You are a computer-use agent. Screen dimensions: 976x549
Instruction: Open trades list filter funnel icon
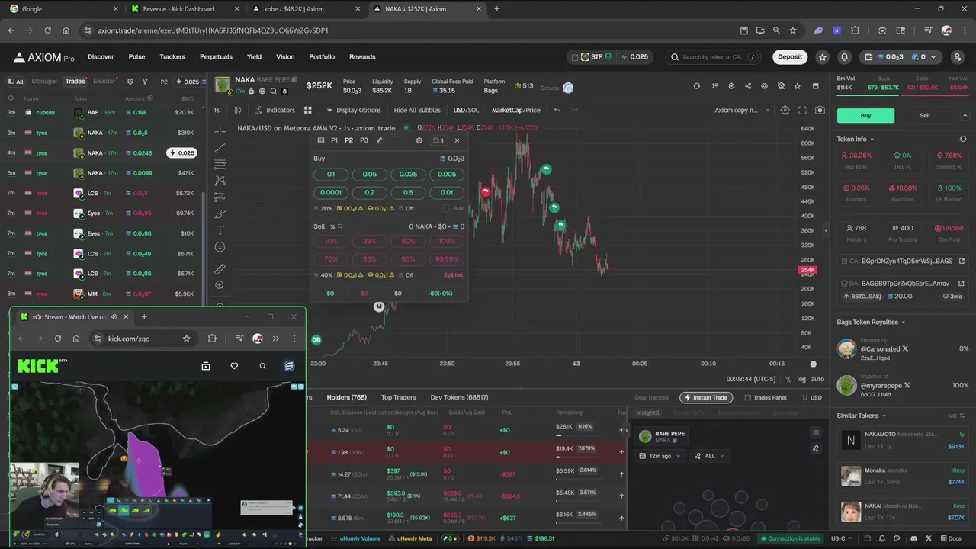click(x=144, y=82)
